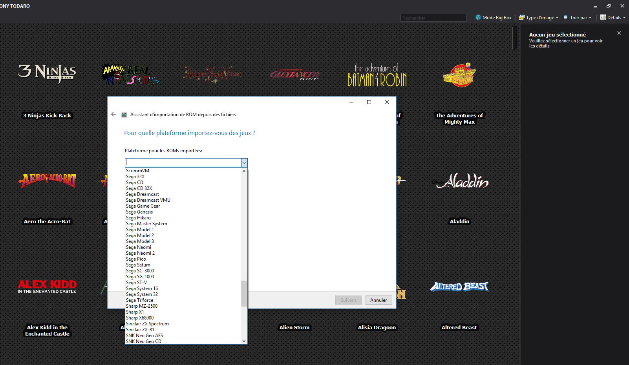Go back in the import wizard

113,114
